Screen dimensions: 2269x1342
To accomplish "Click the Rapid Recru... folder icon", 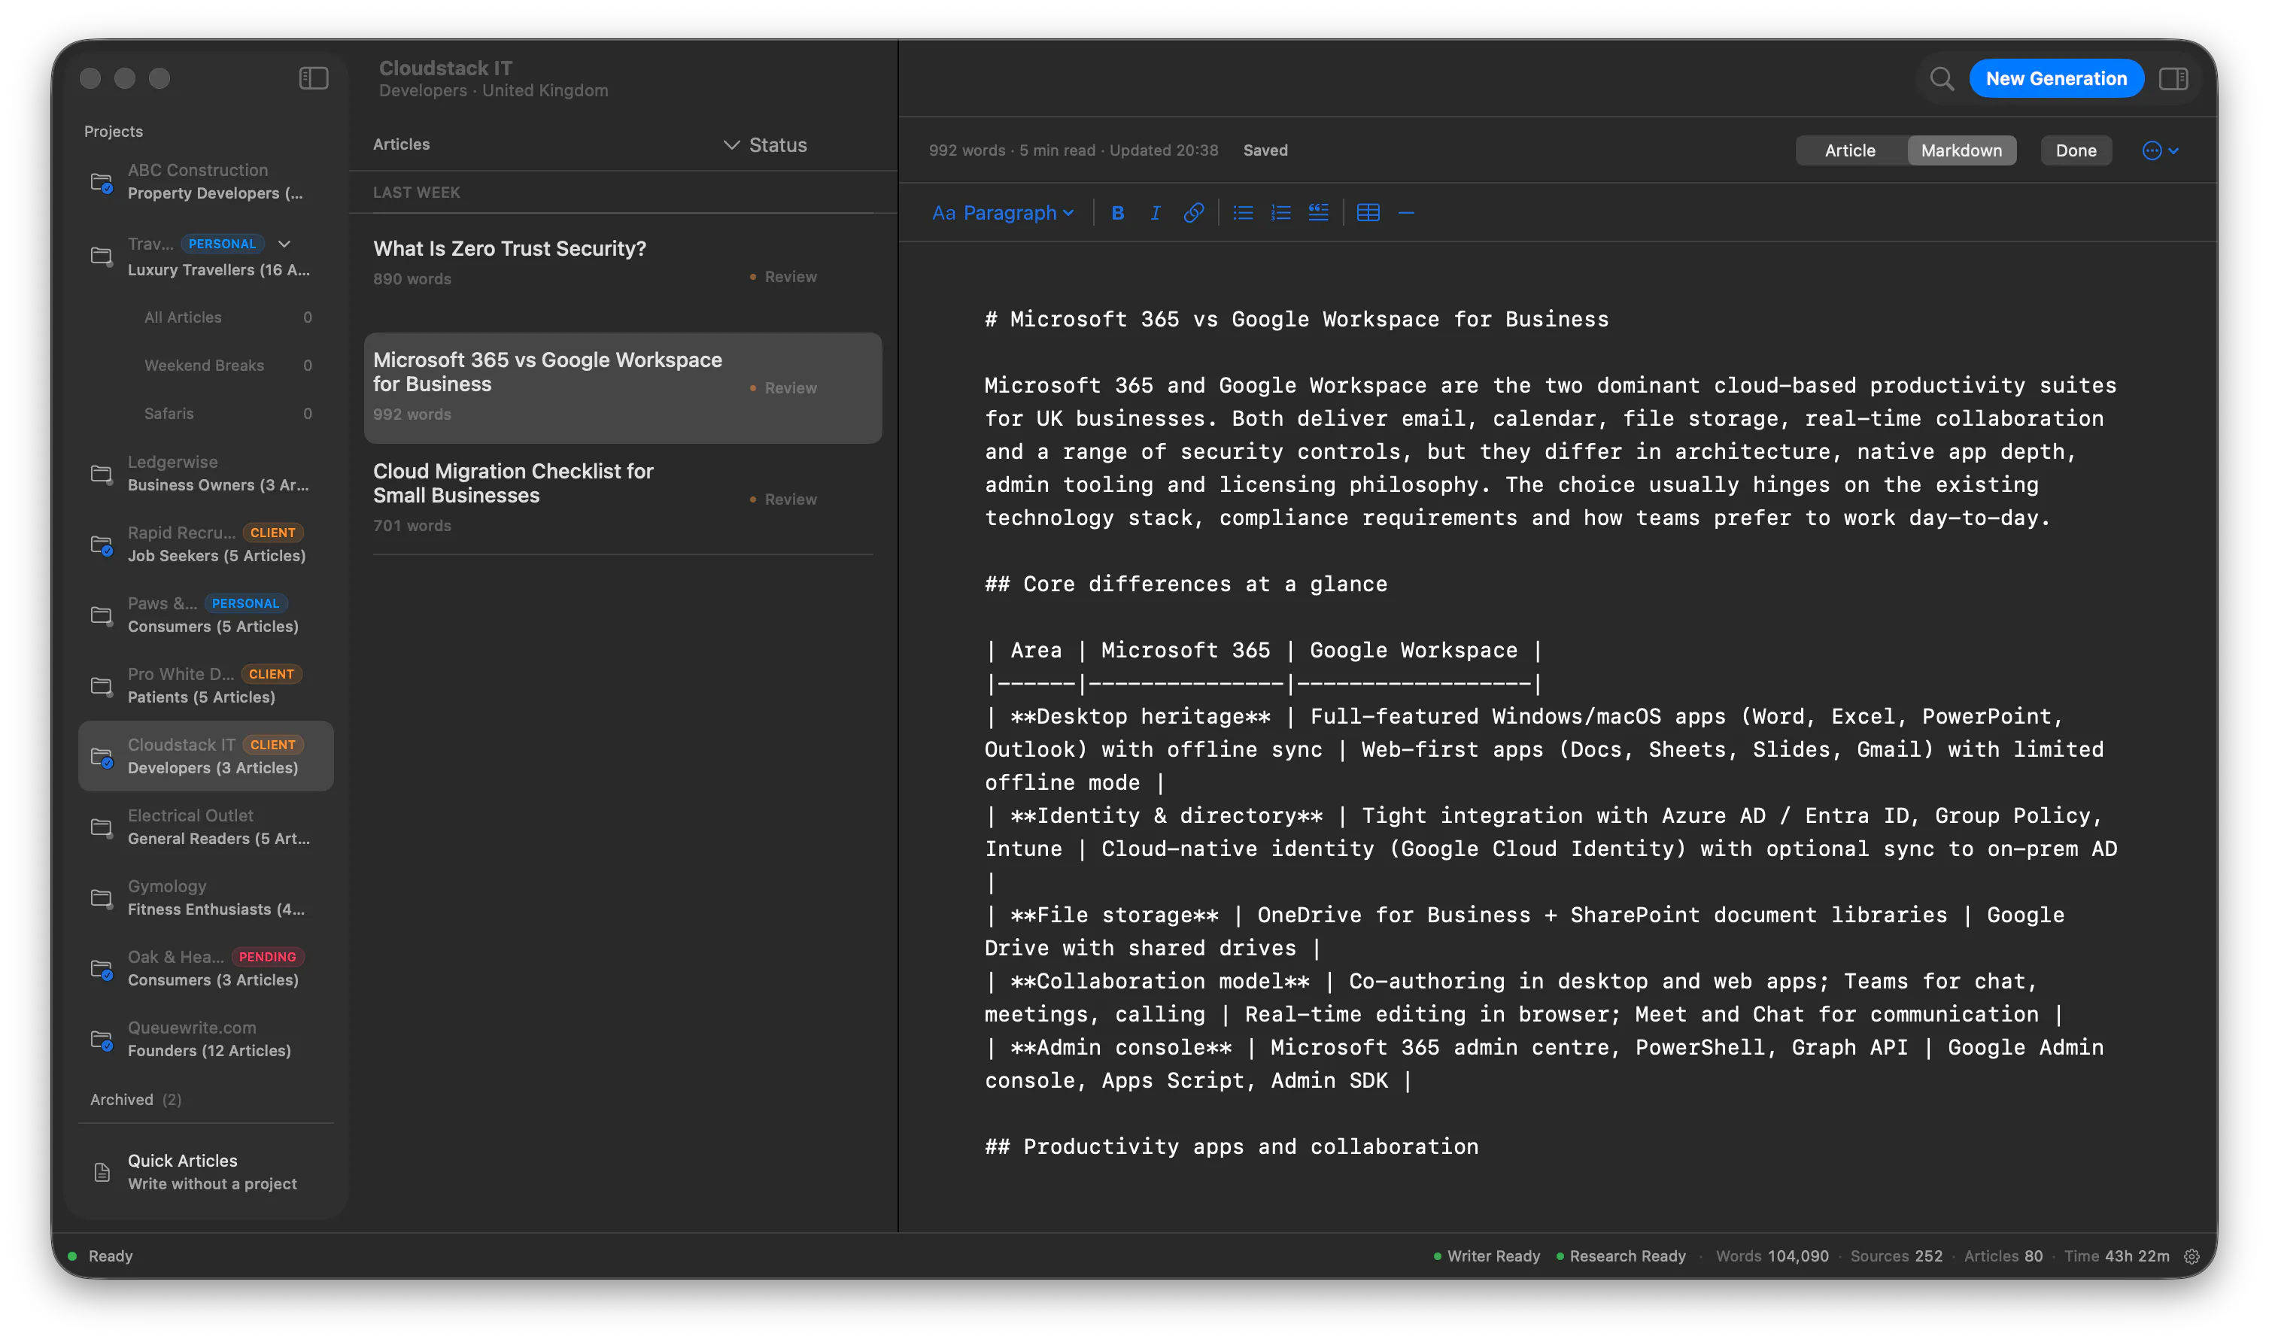I will coord(102,545).
